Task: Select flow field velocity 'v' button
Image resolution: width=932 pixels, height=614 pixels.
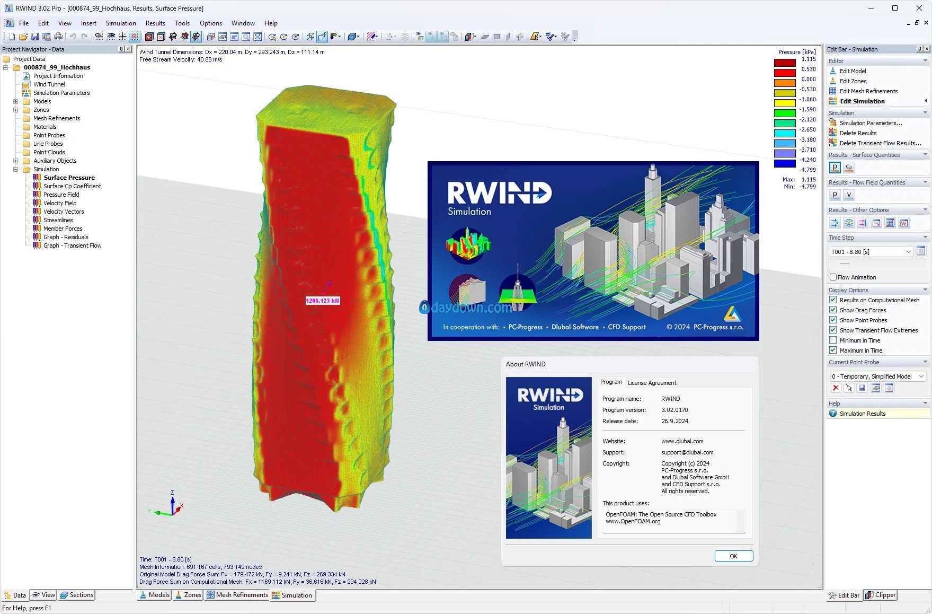Action: pyautogui.click(x=849, y=195)
